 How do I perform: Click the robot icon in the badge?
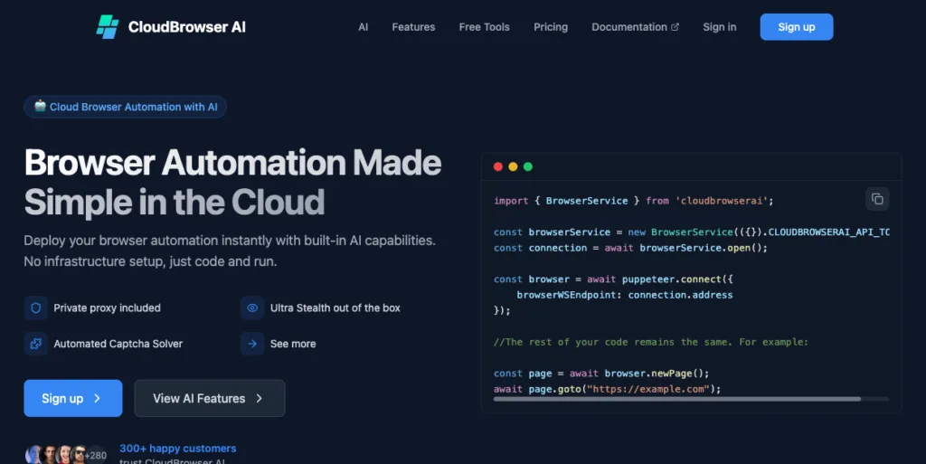point(40,106)
